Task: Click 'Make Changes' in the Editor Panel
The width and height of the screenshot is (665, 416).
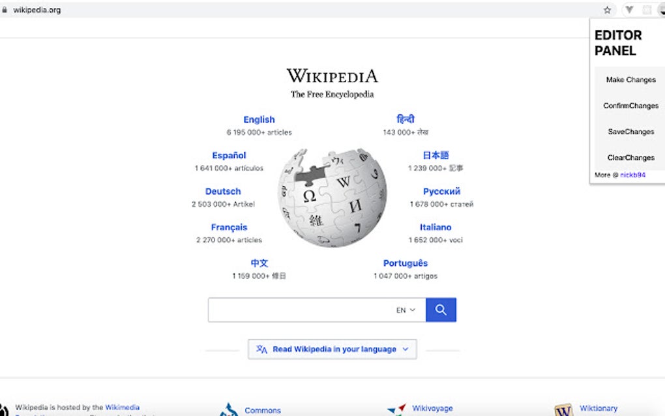Action: (630, 80)
